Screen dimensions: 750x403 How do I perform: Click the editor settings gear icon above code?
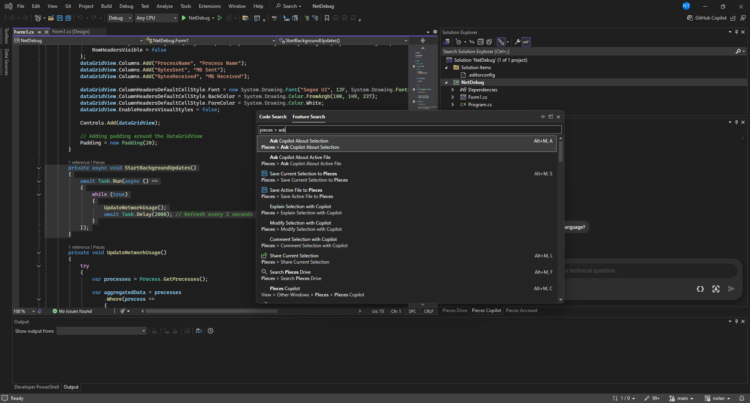(435, 32)
